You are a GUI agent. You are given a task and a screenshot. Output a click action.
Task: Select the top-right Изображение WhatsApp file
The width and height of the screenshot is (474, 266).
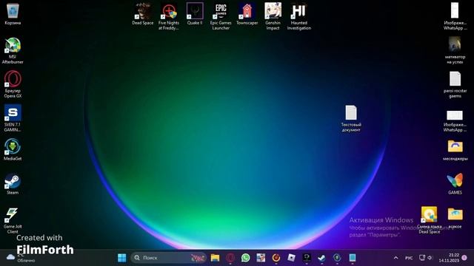tap(455, 16)
